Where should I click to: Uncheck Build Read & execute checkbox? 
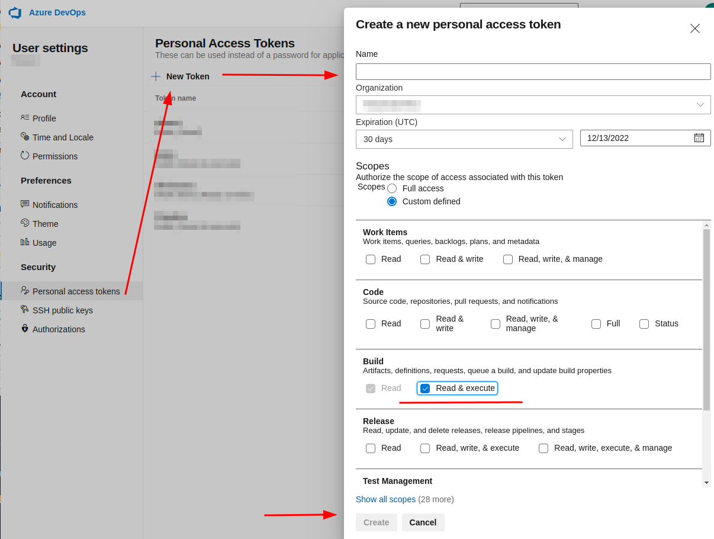click(x=425, y=389)
